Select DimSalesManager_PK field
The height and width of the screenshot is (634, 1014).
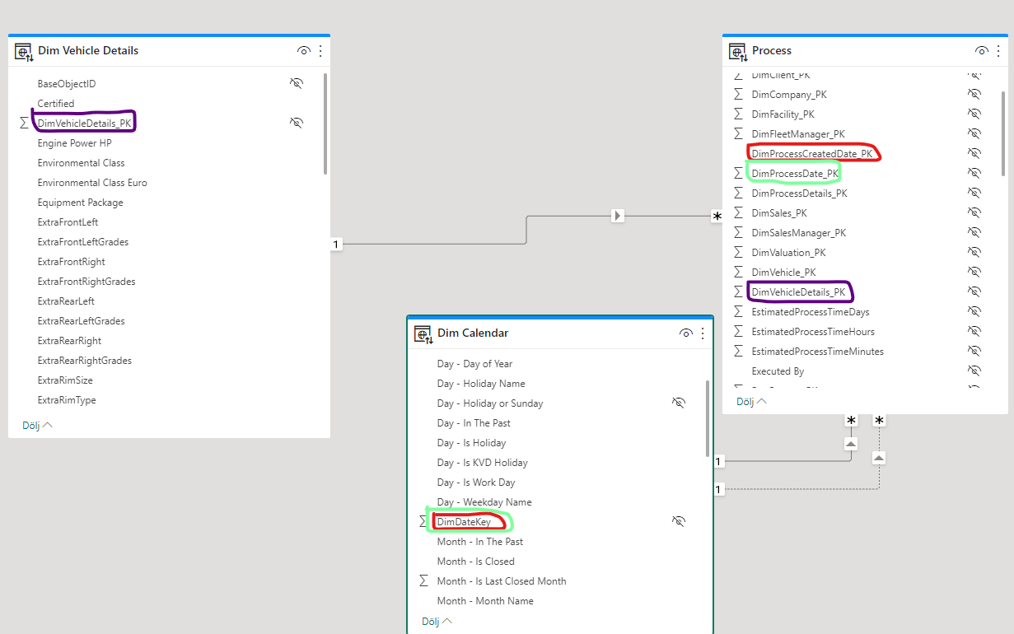point(798,232)
